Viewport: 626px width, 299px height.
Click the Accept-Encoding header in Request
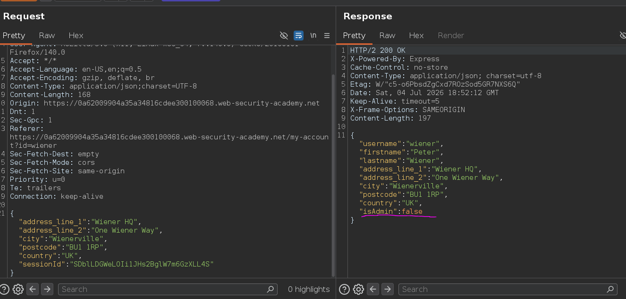(82, 78)
